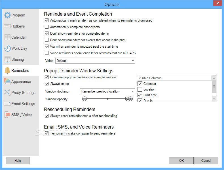The width and height of the screenshot is (224, 170).
Task: Toggle Combine popup reminders into a single window
Action: (x=47, y=77)
